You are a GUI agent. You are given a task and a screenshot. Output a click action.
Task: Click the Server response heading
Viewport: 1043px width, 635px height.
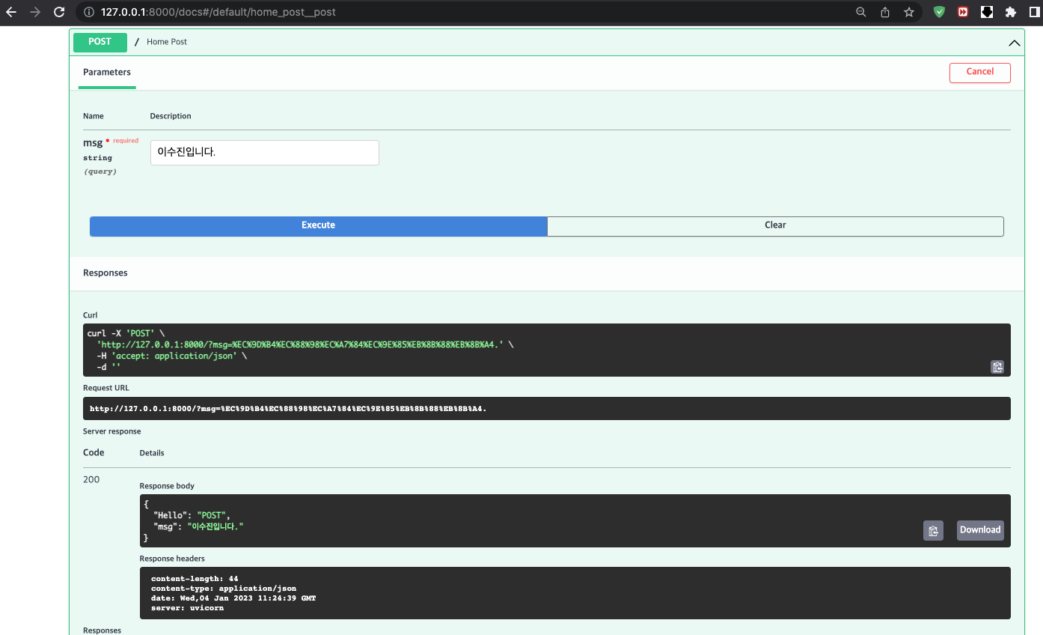point(112,431)
